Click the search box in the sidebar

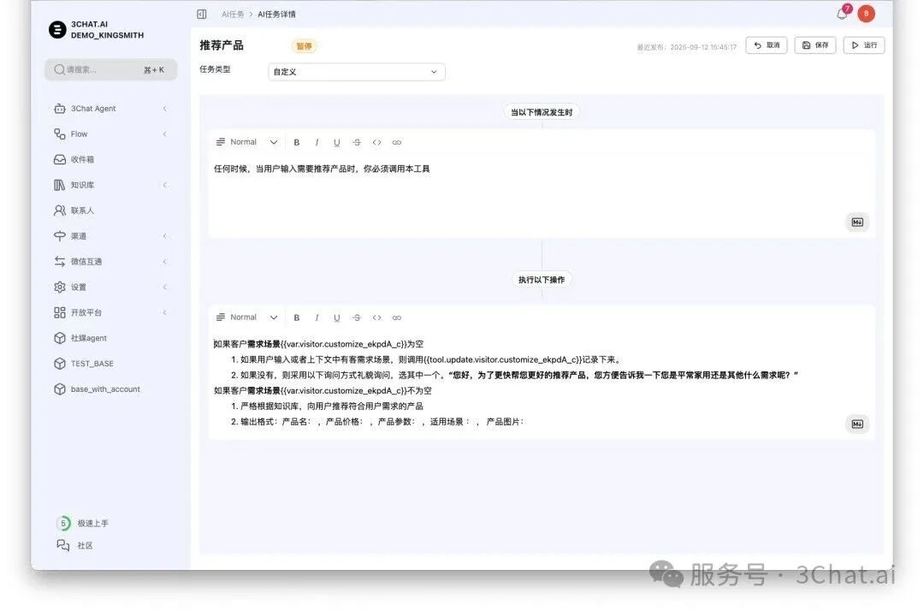[x=110, y=69]
